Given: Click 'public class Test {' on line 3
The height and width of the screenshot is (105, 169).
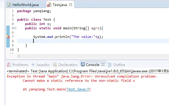Looking at the screenshot, I should (x=36, y=20).
